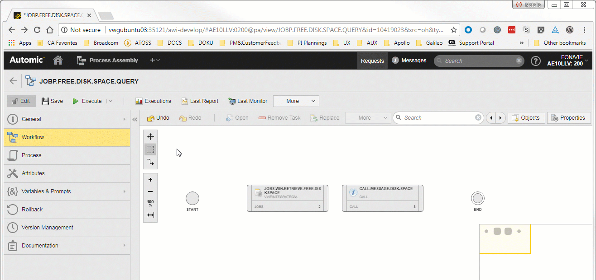This screenshot has height=280, width=596.
Task: Click the Automic home icon
Action: 58,61
